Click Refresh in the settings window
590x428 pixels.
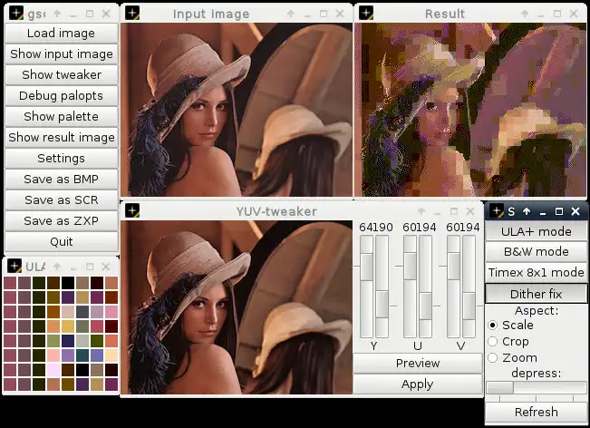pos(537,412)
